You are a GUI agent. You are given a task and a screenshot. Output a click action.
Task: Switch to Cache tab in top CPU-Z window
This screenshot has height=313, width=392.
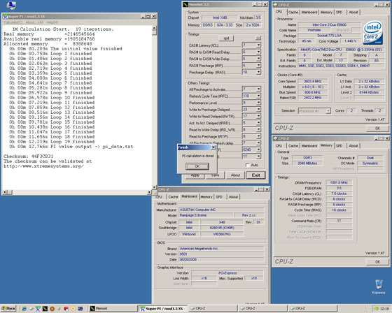[x=293, y=13]
